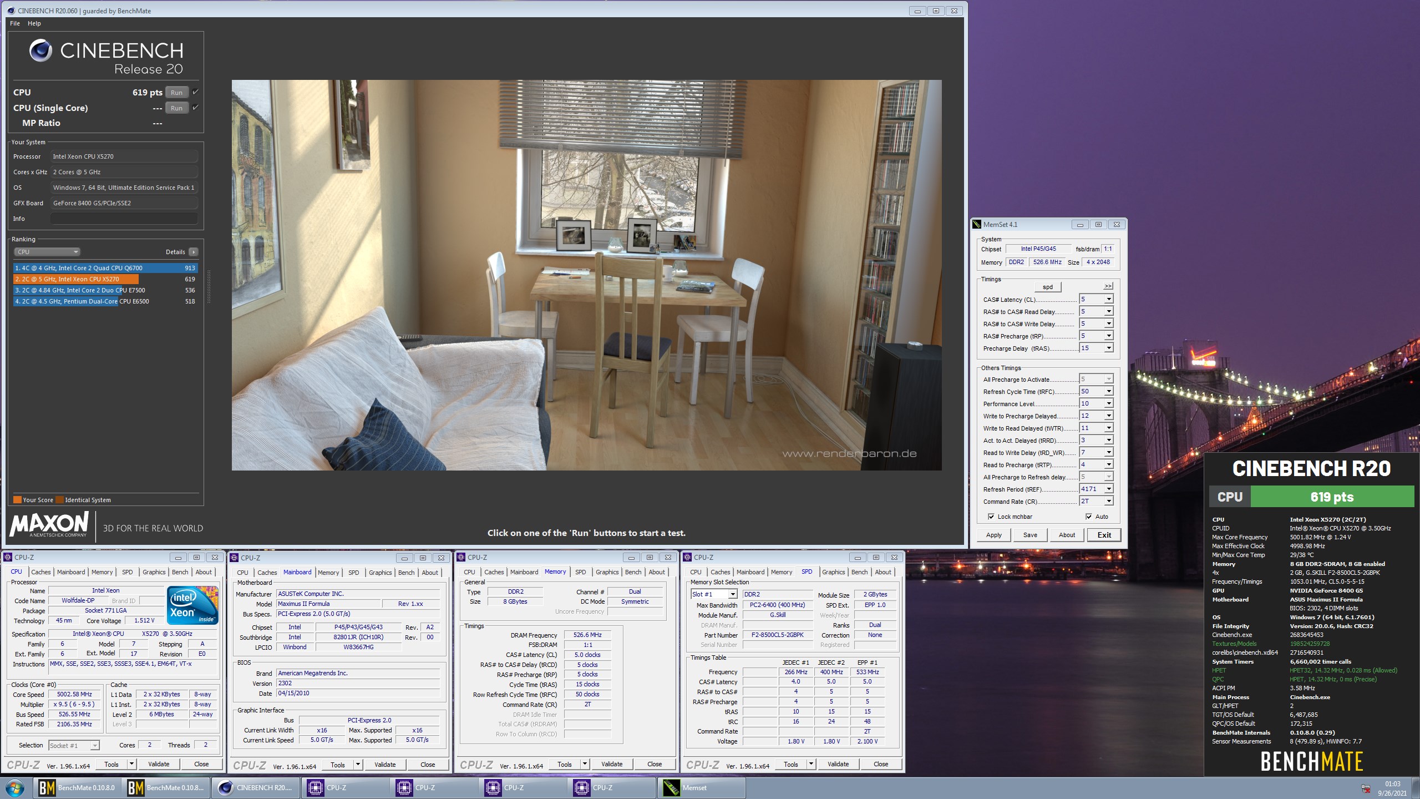Viewport: 1420px width, 799px height.
Task: Run the CPU benchmark
Action: [x=177, y=93]
